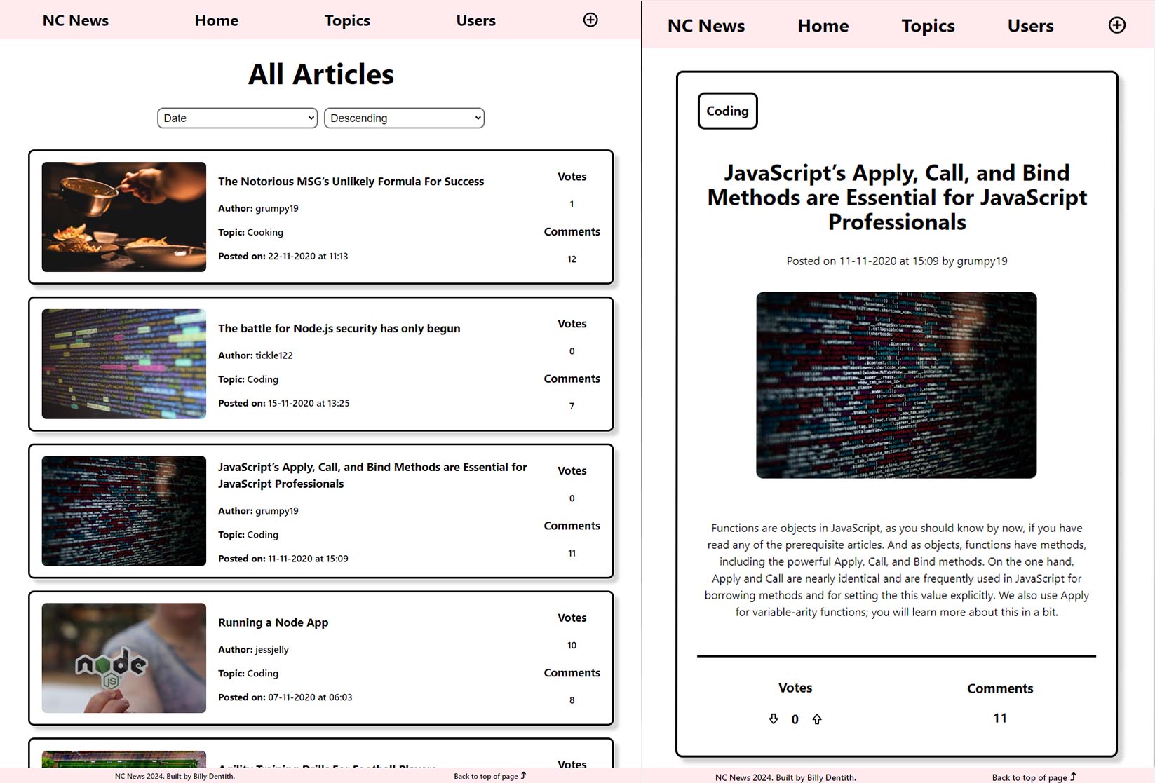Click the dark code thumbnail of JavaScript article
Image resolution: width=1155 pixels, height=783 pixels.
124,511
